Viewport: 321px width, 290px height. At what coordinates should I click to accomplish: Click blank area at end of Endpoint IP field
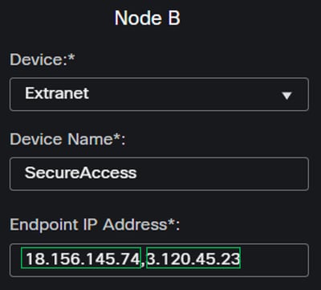tap(273, 260)
